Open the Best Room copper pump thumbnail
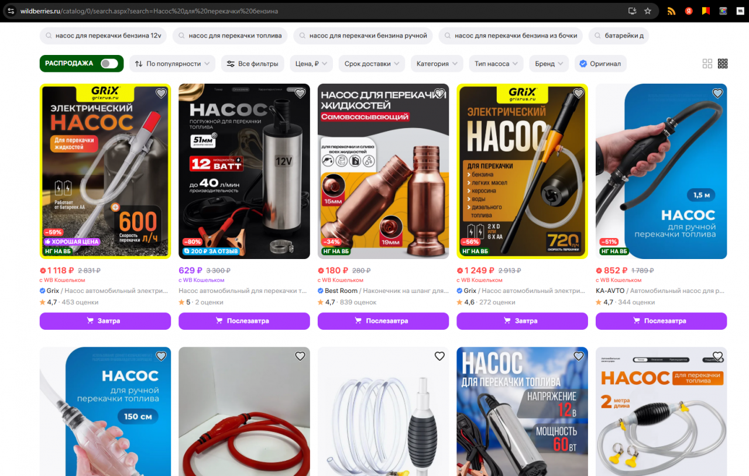 coord(383,171)
